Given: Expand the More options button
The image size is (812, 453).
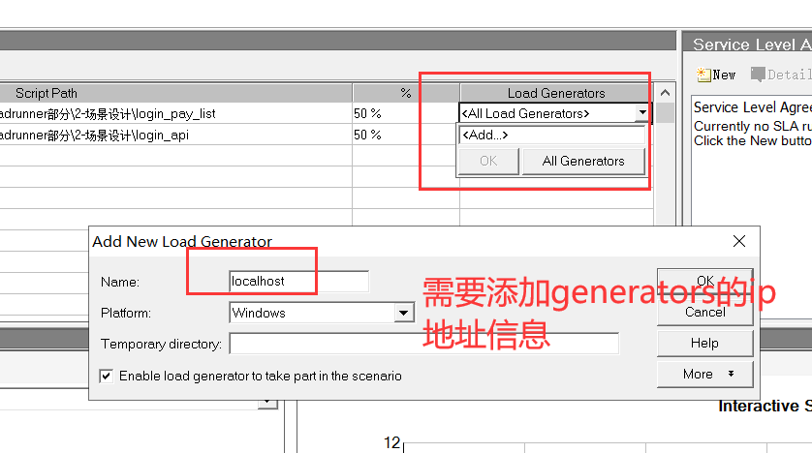Looking at the screenshot, I should coord(704,374).
